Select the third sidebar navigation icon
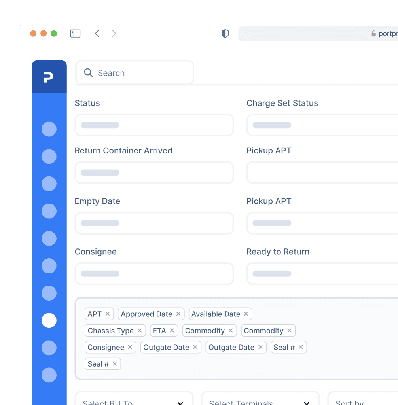 pos(49,184)
